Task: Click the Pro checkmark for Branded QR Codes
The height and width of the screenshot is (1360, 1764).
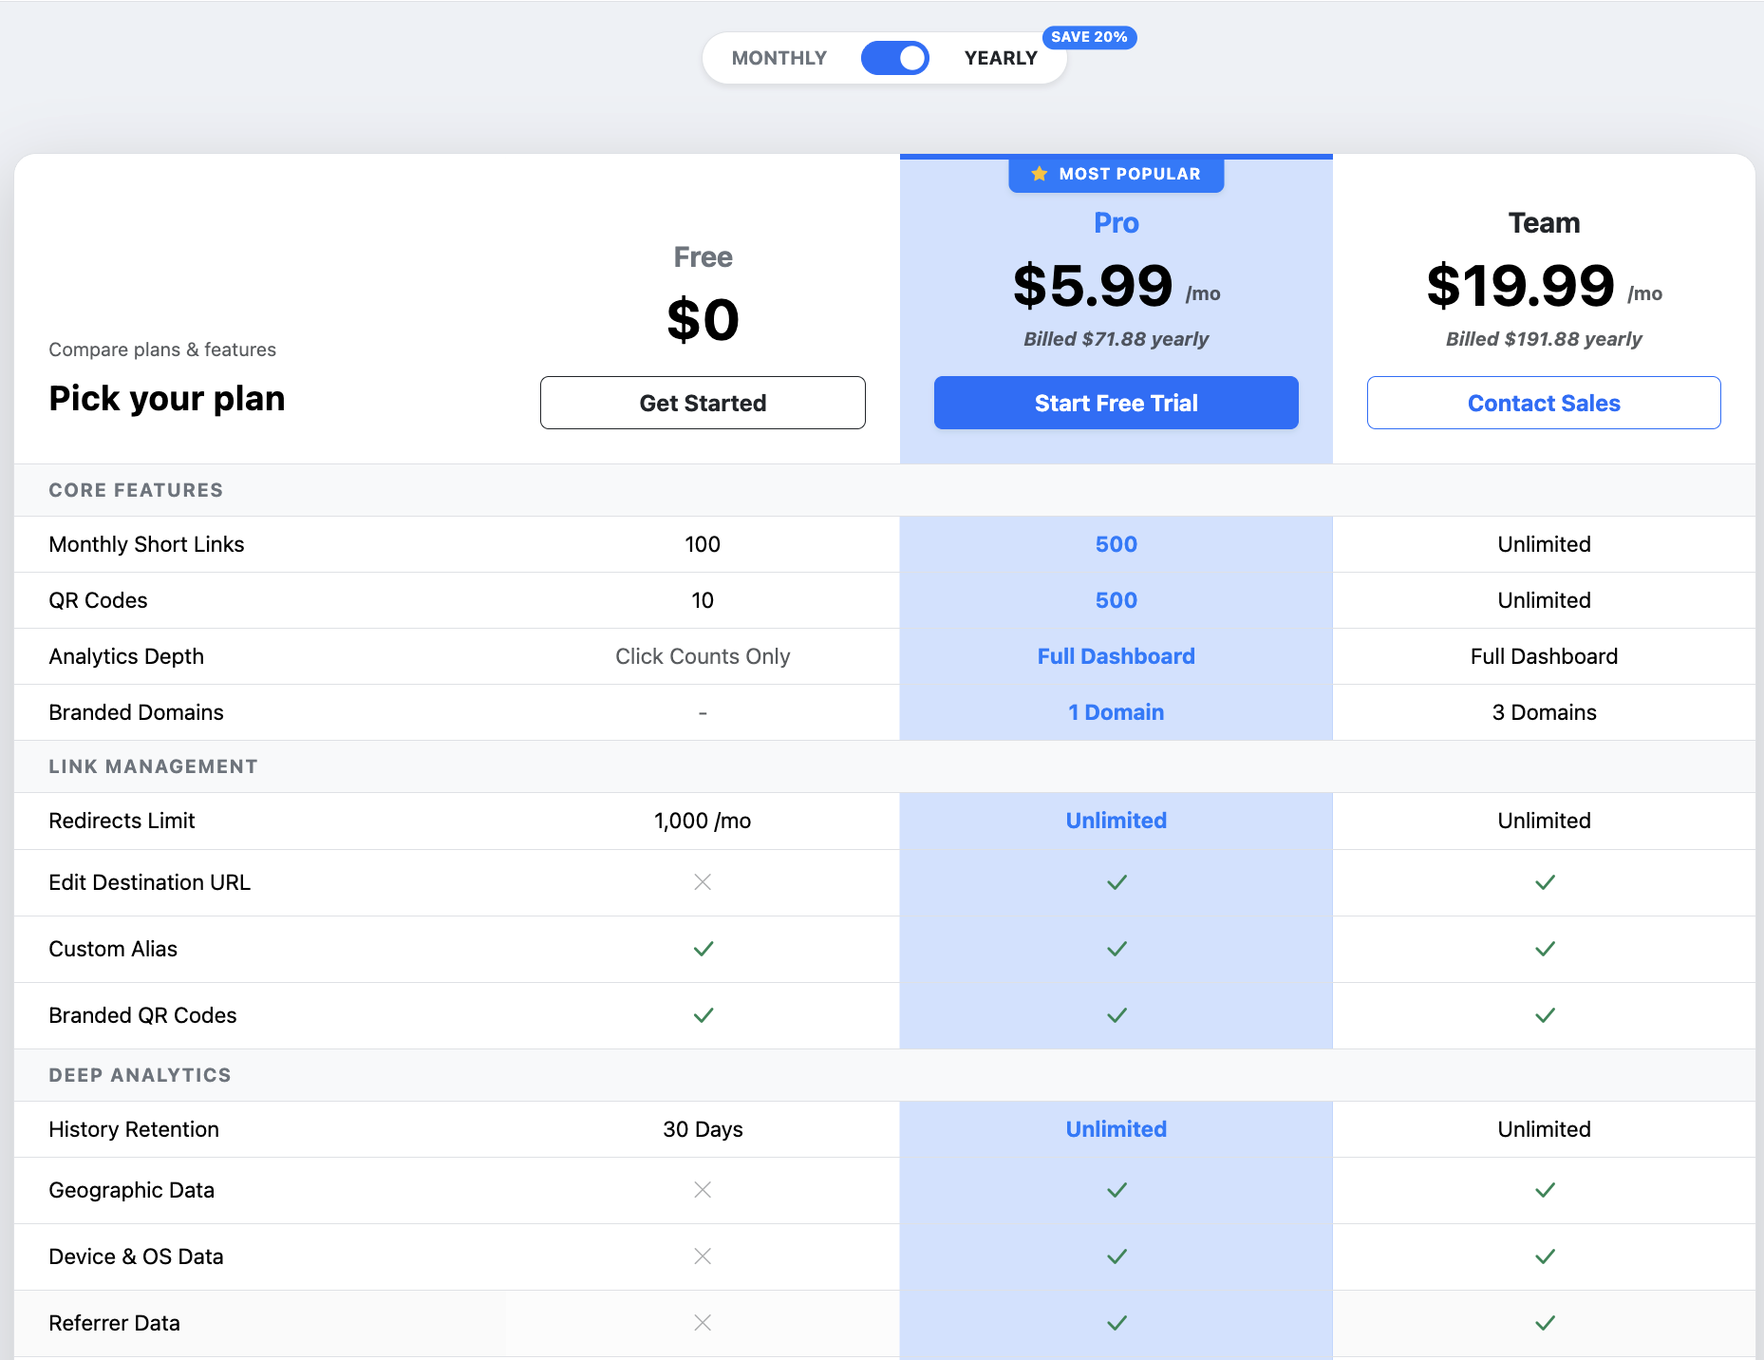Action: 1117,1015
